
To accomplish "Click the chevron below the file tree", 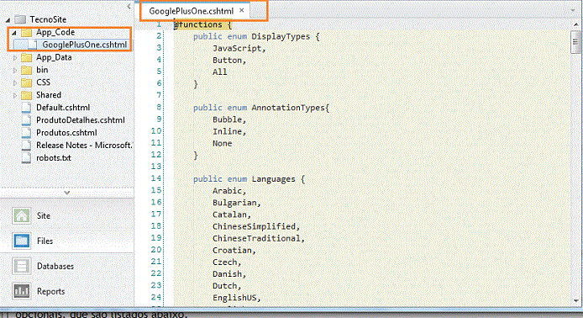I will click(67, 193).
